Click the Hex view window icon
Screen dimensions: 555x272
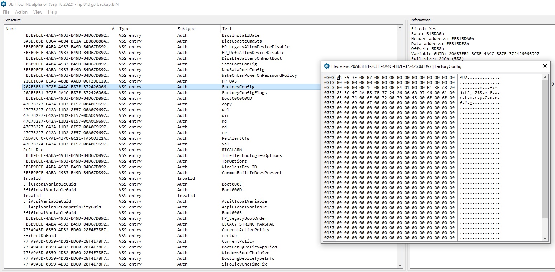(x=326, y=66)
